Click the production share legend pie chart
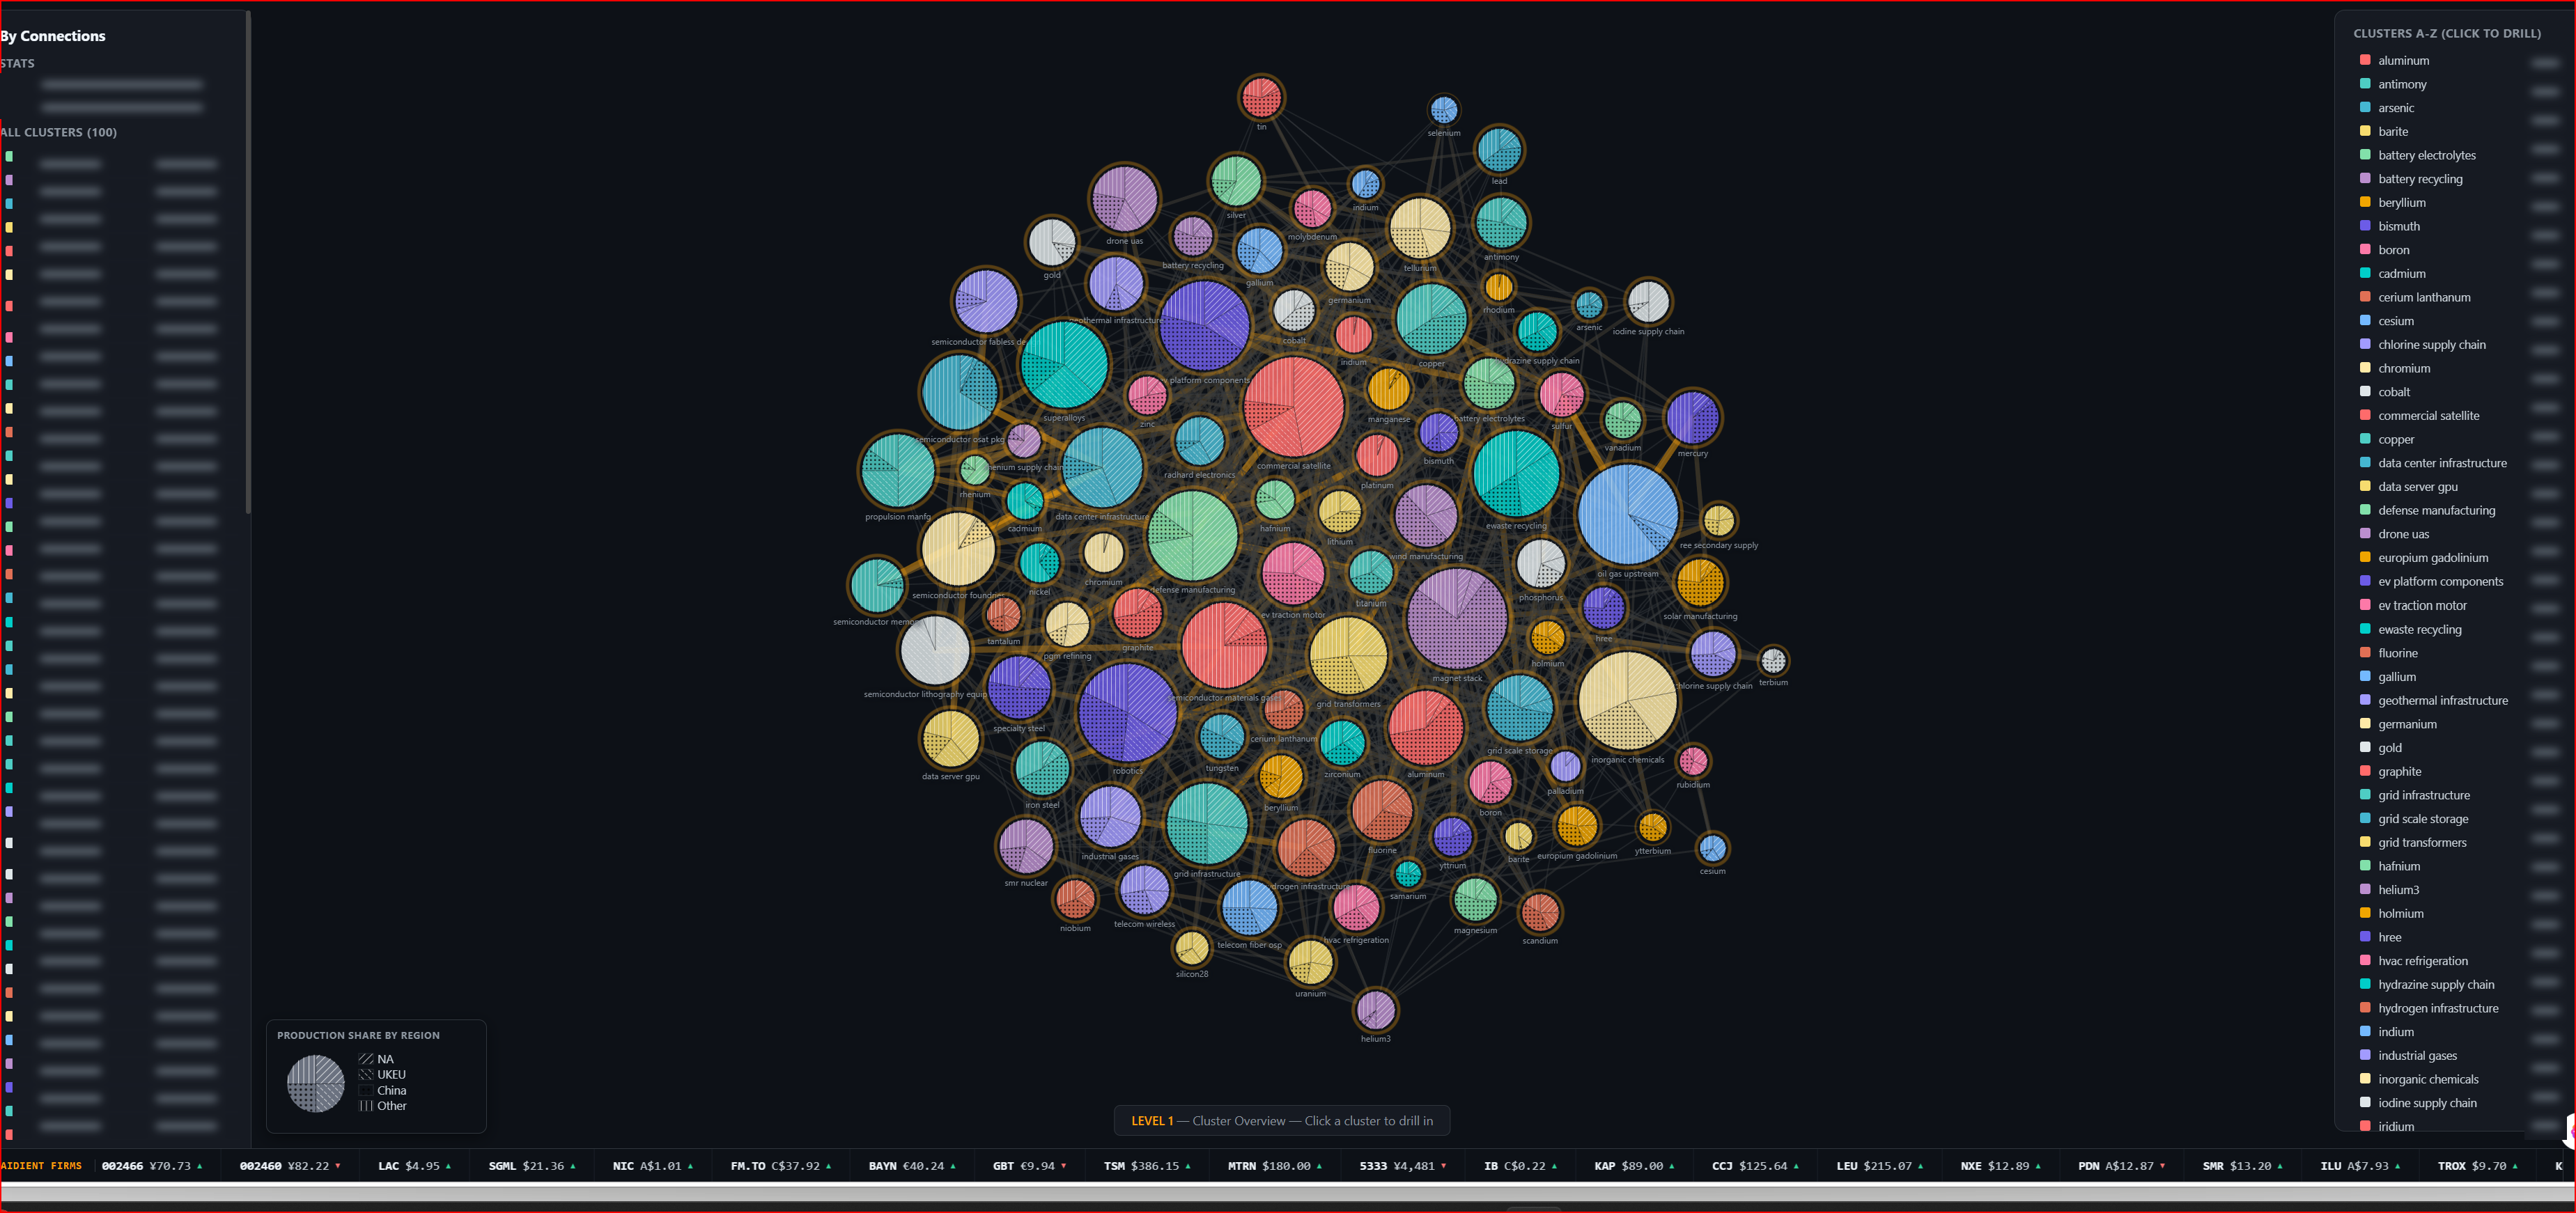Image resolution: width=2576 pixels, height=1213 pixels. tap(316, 1084)
